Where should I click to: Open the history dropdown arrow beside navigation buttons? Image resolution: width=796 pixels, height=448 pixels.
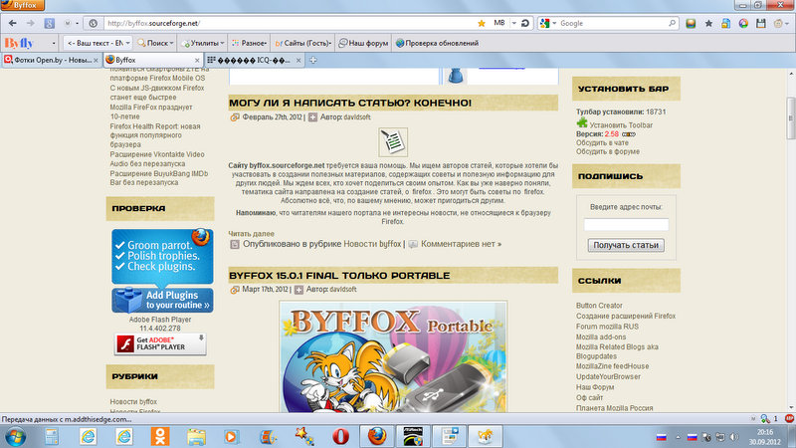tap(78, 23)
